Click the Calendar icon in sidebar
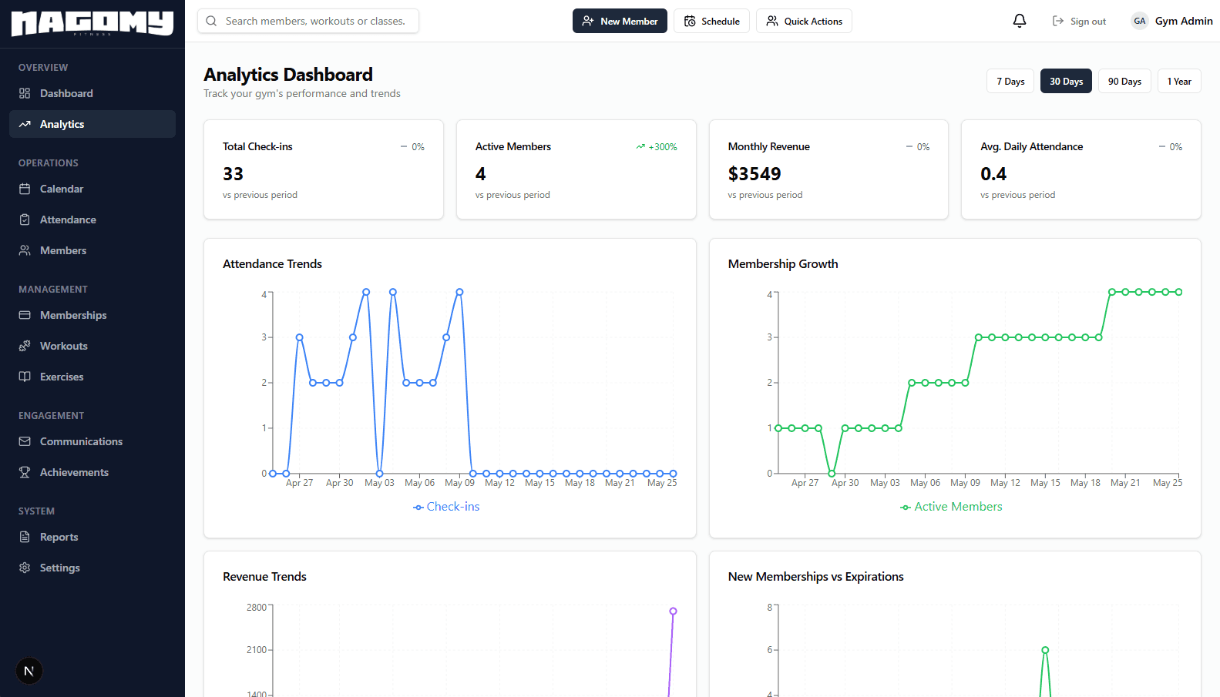The width and height of the screenshot is (1220, 697). point(25,189)
